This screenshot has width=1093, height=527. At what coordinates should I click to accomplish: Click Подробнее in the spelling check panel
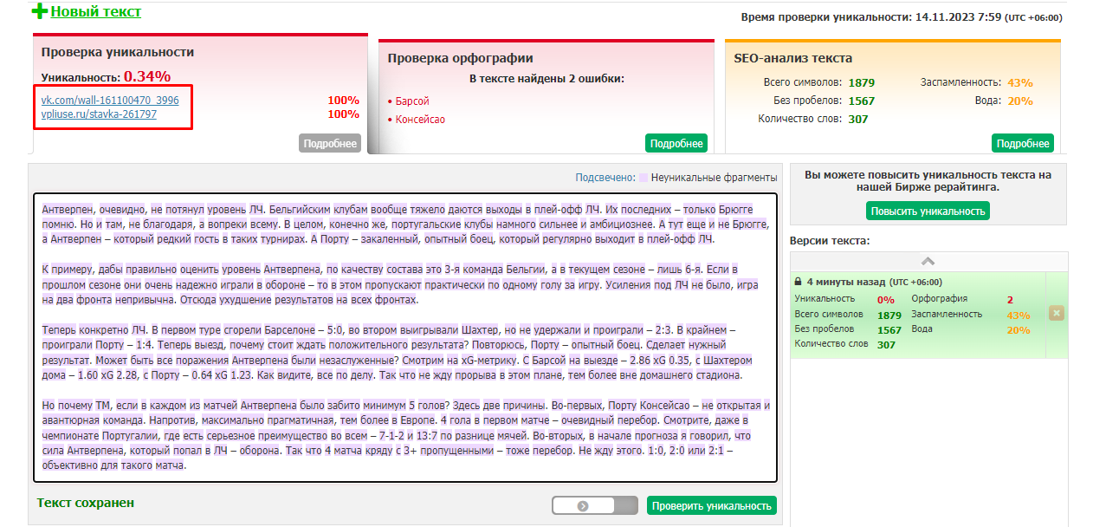click(x=676, y=144)
